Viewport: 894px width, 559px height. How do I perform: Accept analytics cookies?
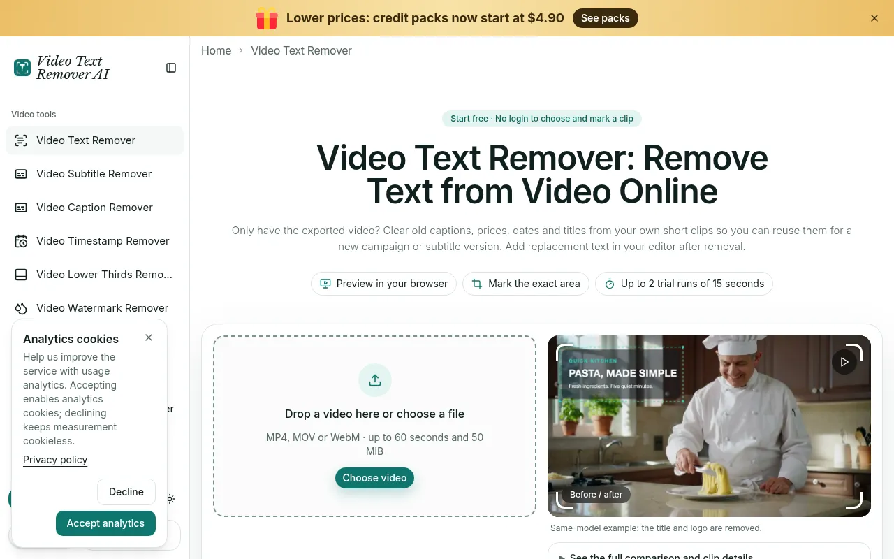105,523
